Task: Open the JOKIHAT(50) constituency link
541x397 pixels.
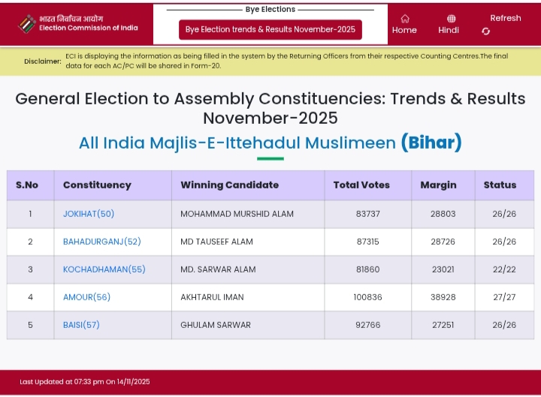Action: click(89, 214)
